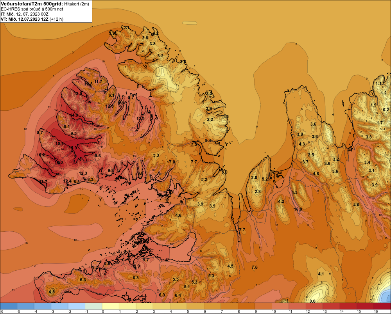Click the 7.5 temperature value
Screen dimensions: 391x314
click(194, 144)
